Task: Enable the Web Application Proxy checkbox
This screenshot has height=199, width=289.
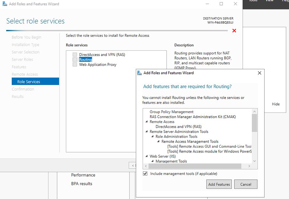Action: (75, 64)
